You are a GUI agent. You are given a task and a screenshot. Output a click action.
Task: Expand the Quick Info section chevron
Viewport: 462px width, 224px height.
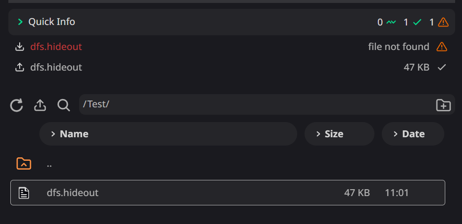coord(20,22)
